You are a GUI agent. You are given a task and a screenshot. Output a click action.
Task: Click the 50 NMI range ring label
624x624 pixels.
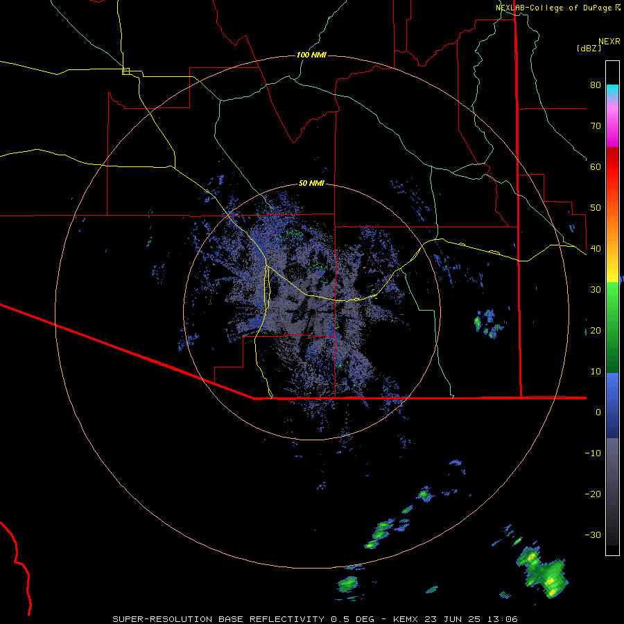click(x=311, y=184)
